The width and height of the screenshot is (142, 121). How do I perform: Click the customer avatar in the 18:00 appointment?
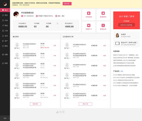pos(17,95)
